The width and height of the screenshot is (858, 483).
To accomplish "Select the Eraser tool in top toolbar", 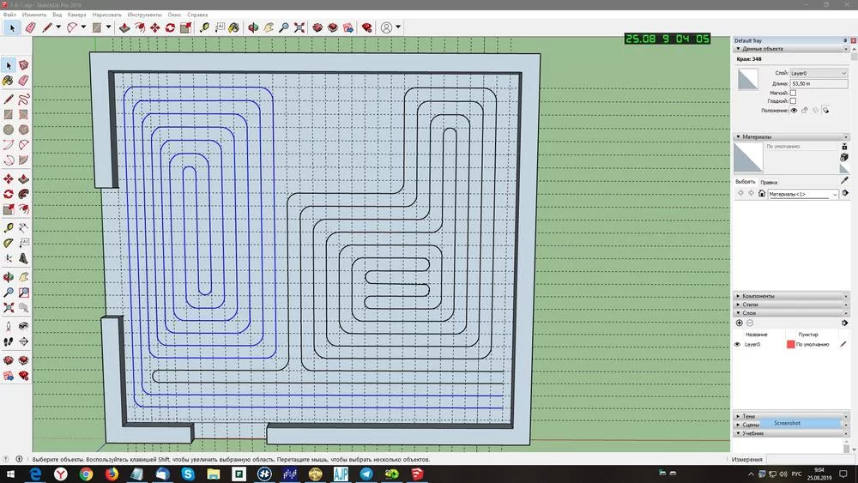I will point(31,27).
